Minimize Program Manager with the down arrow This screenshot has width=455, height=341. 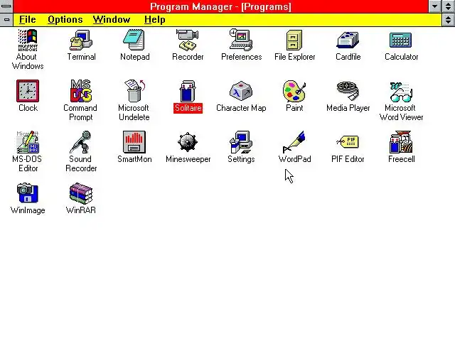point(434,6)
